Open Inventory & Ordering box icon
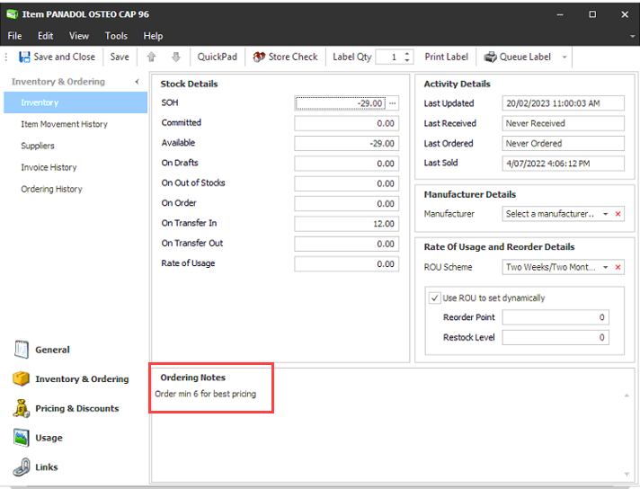 coord(21,378)
